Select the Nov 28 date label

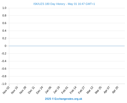tap(23, 90)
